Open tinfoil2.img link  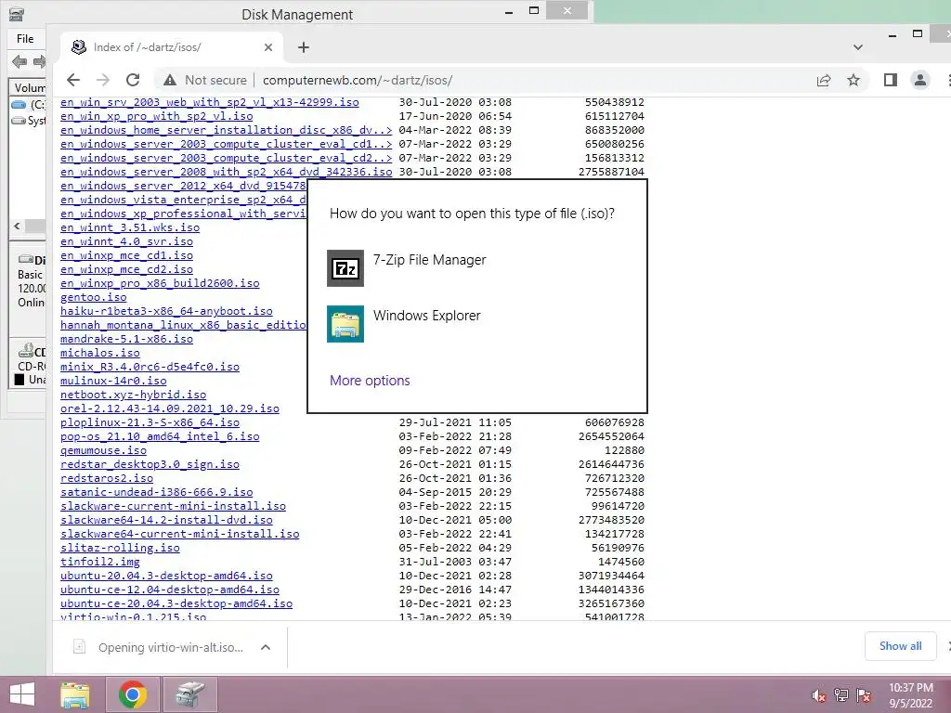(x=100, y=562)
